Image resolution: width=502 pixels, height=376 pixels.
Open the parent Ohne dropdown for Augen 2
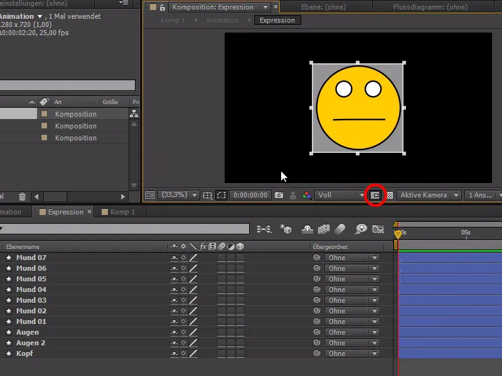click(352, 343)
